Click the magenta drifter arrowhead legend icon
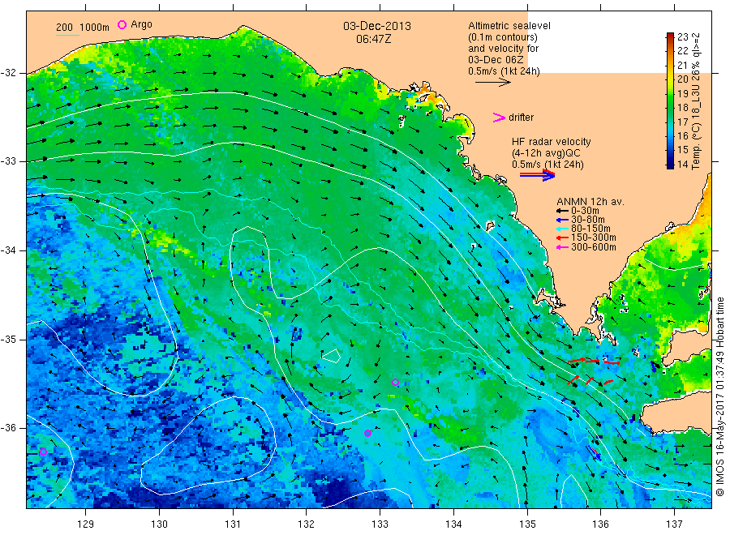Image resolution: width=730 pixels, height=535 pixels. 499,118
